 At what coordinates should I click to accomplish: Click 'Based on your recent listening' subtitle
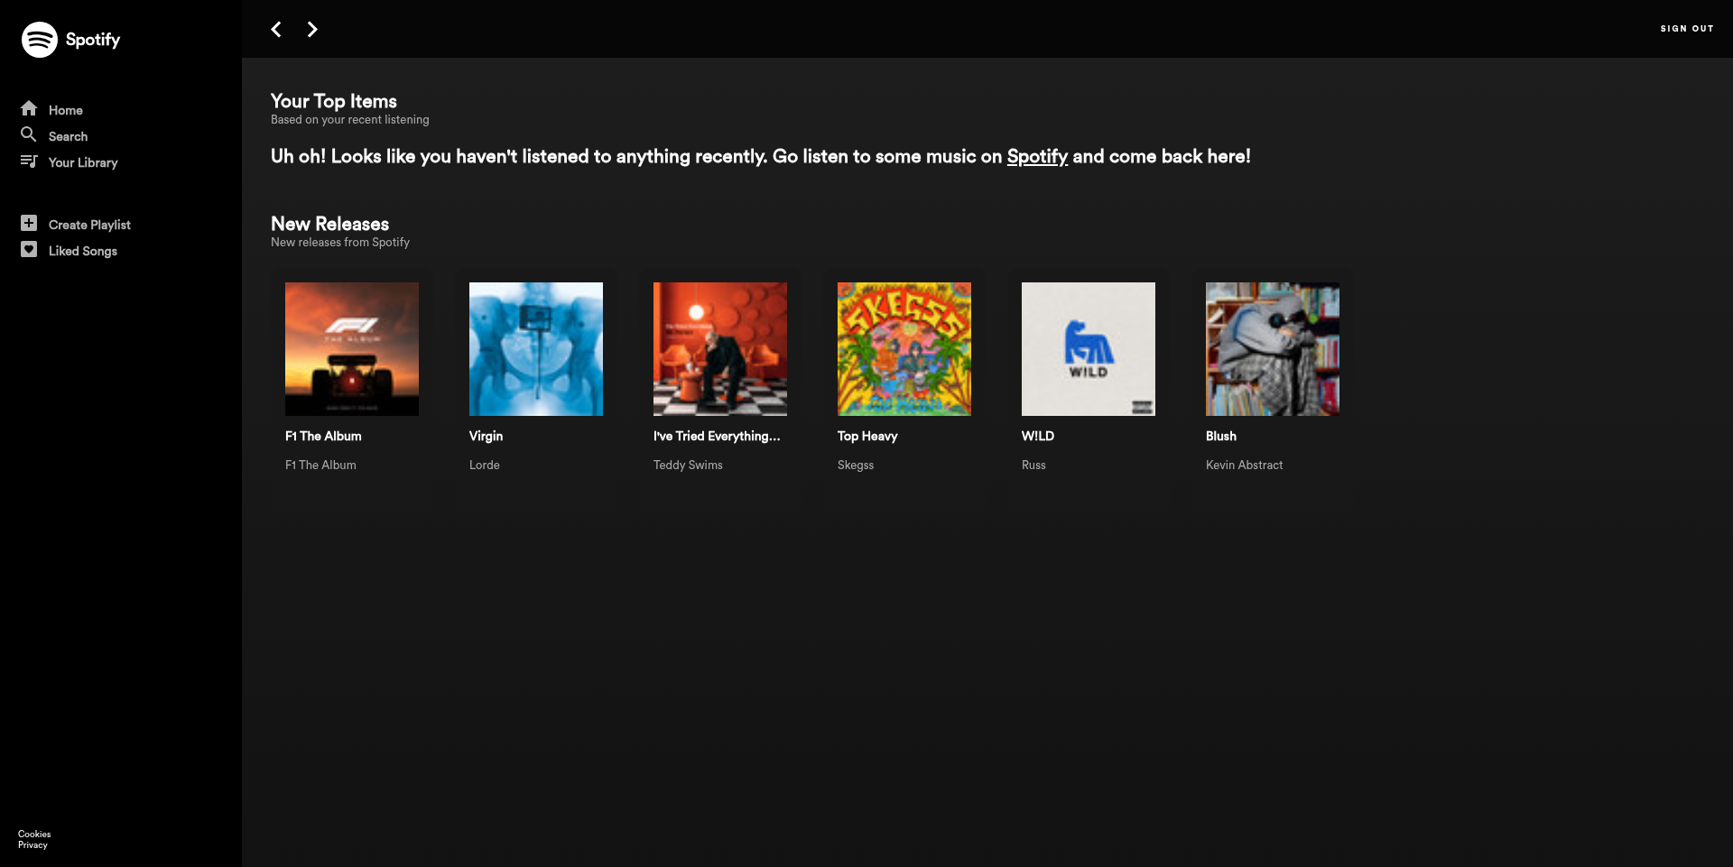point(350,119)
